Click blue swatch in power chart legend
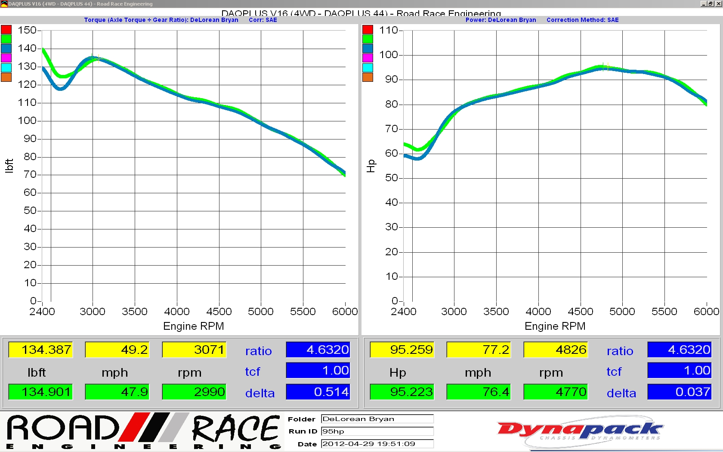The image size is (723, 452). coord(368,49)
